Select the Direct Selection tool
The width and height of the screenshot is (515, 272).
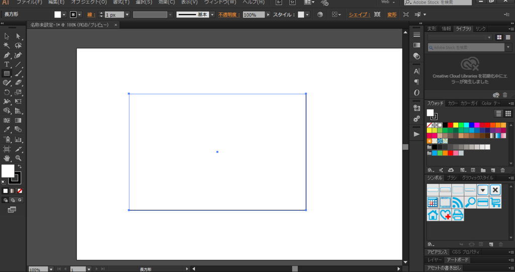pos(19,36)
